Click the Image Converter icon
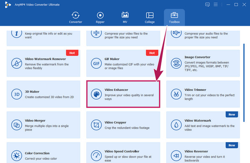 [176, 63]
